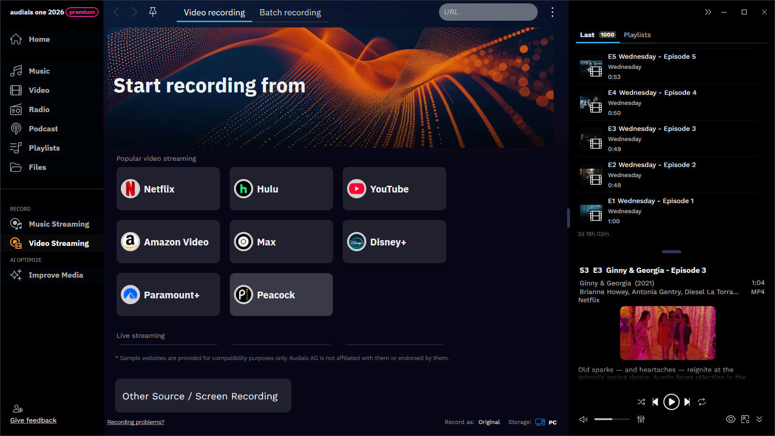
Task: Open the three-dot options menu
Action: pos(552,12)
